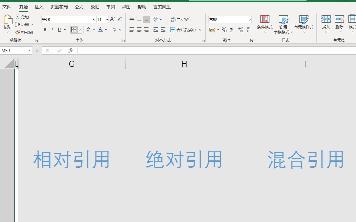This screenshot has width=356, height=222.
Task: Toggle Bold formatting
Action: click(45, 30)
